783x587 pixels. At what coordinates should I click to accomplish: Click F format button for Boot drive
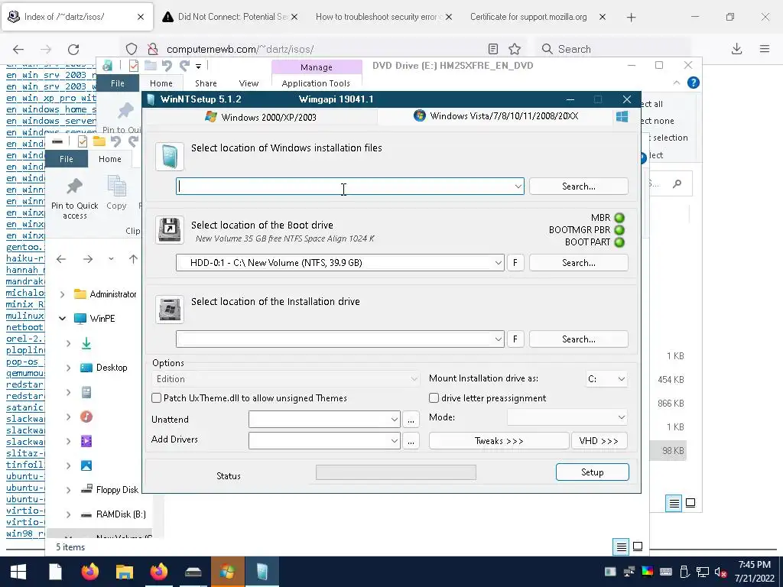515,263
